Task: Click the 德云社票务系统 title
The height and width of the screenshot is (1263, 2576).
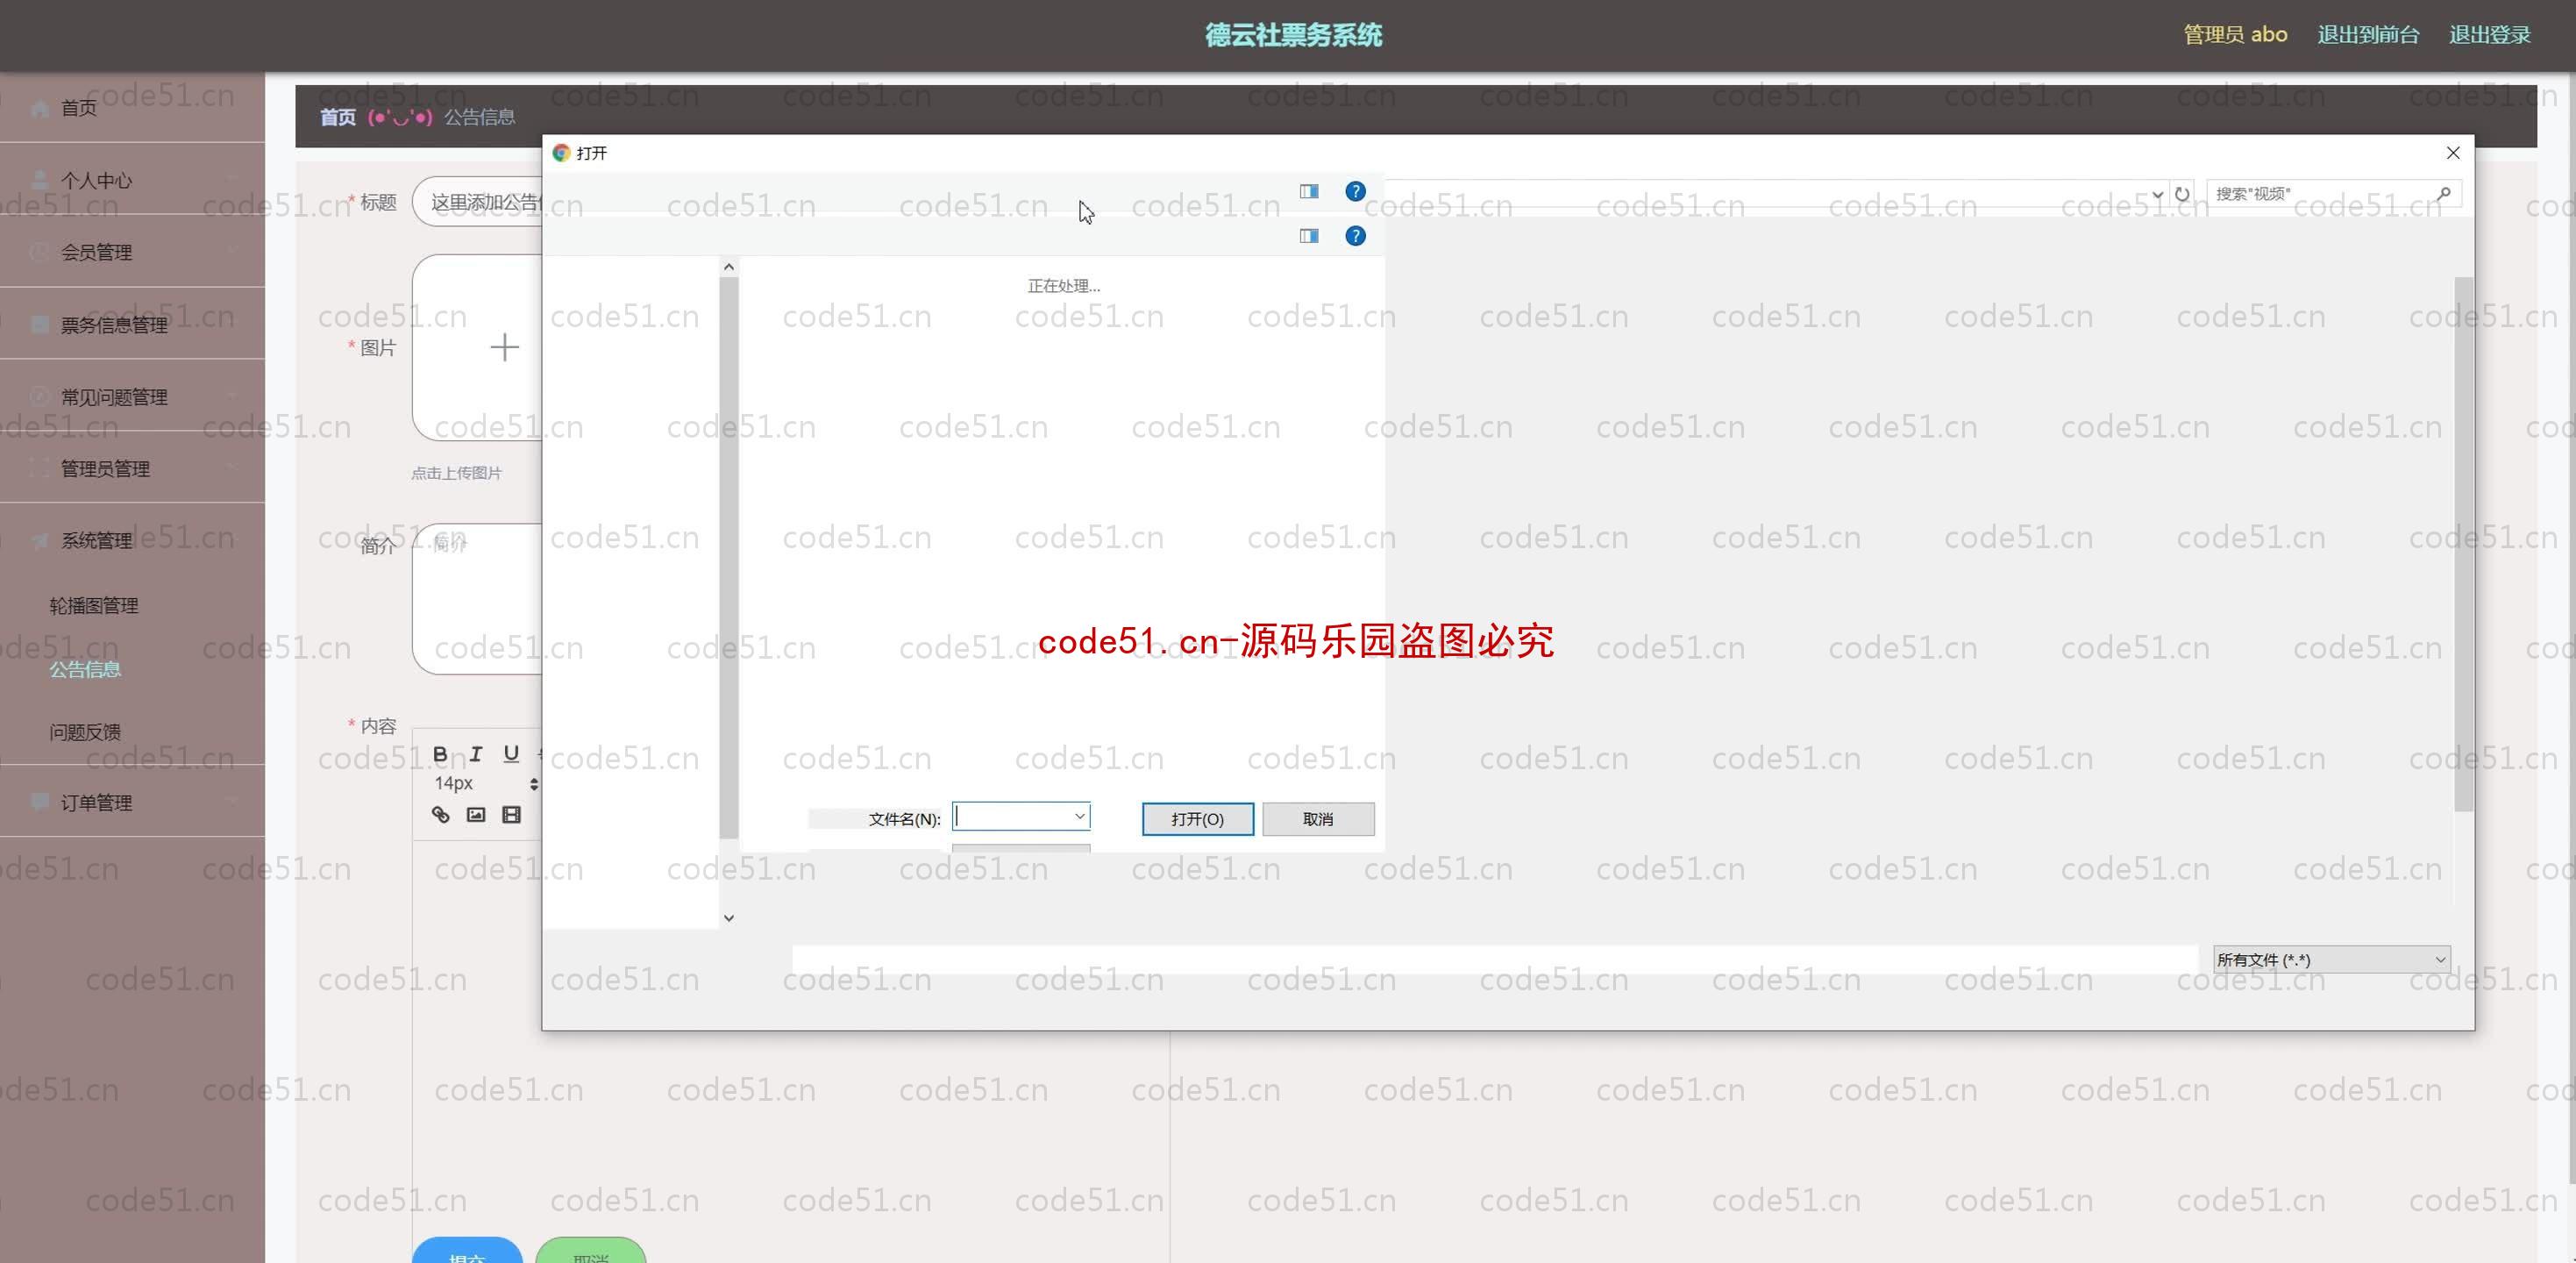Action: pos(1293,35)
